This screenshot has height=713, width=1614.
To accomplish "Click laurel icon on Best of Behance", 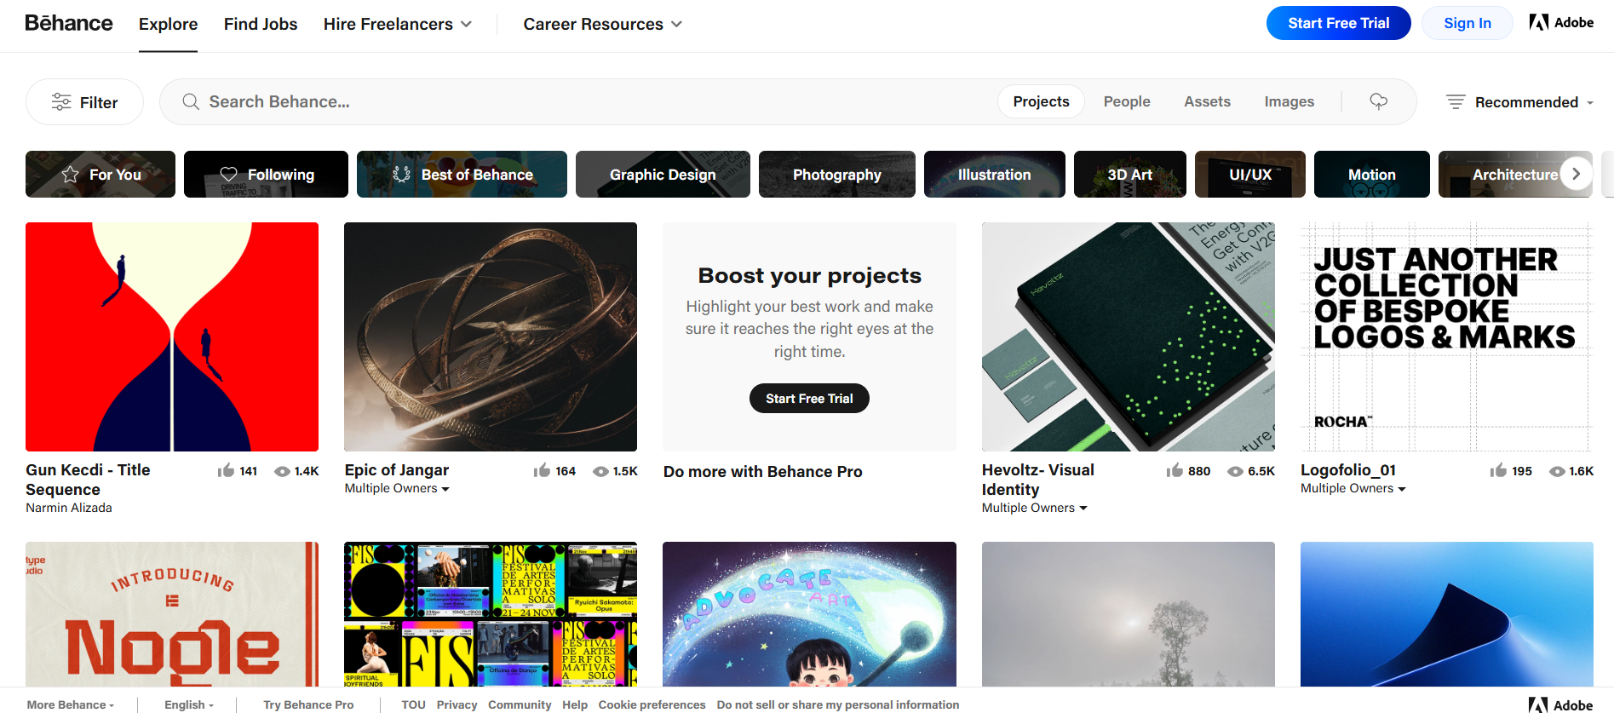I will (x=401, y=175).
